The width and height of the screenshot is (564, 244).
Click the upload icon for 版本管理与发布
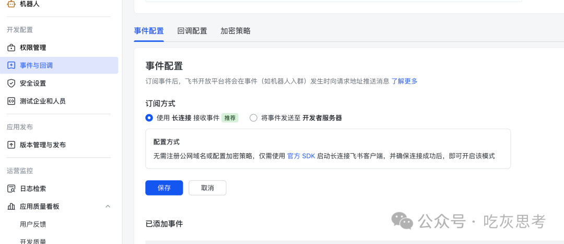11,145
